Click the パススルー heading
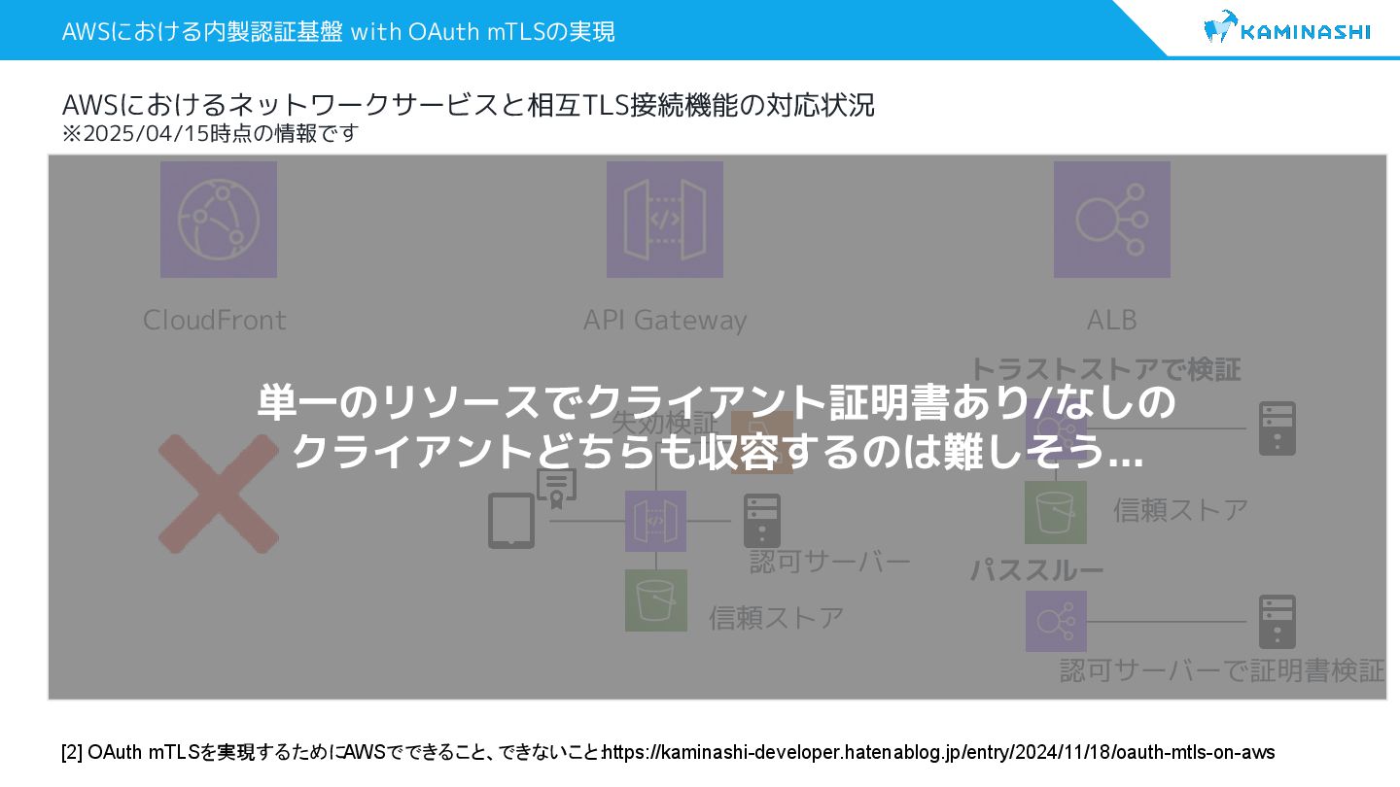The image size is (1400, 787). pyautogui.click(x=1036, y=569)
